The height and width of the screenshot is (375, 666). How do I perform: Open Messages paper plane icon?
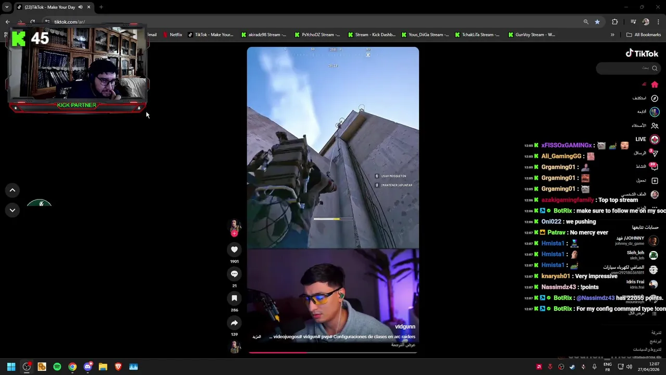(x=655, y=153)
